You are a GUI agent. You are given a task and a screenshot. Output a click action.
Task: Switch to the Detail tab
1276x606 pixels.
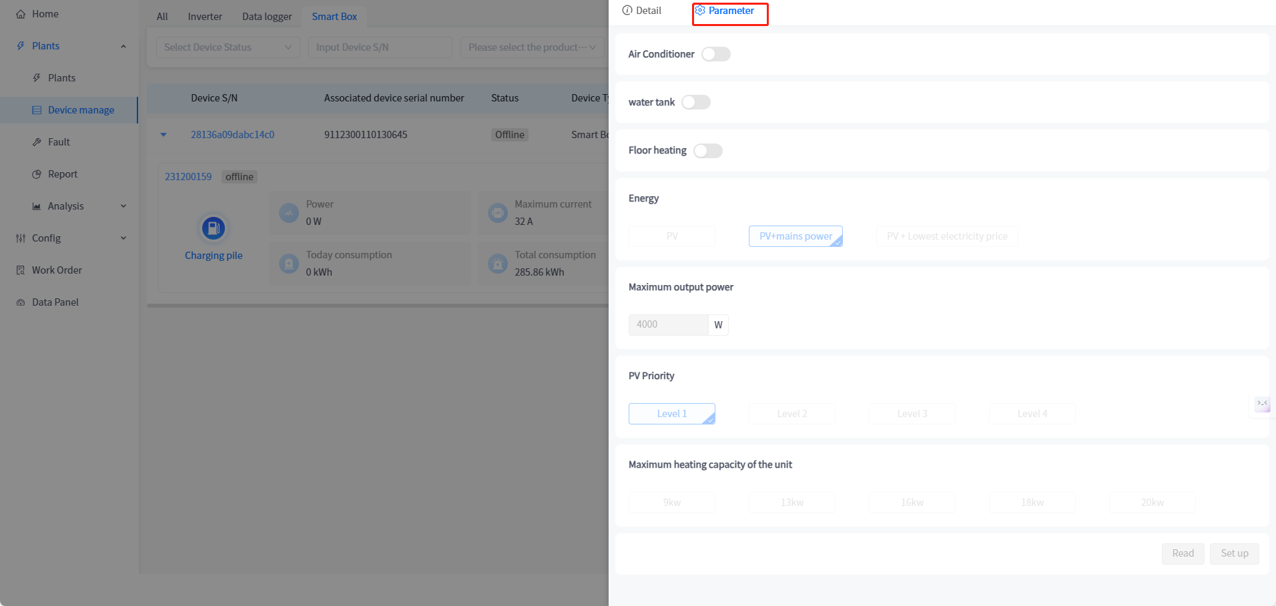coord(642,11)
